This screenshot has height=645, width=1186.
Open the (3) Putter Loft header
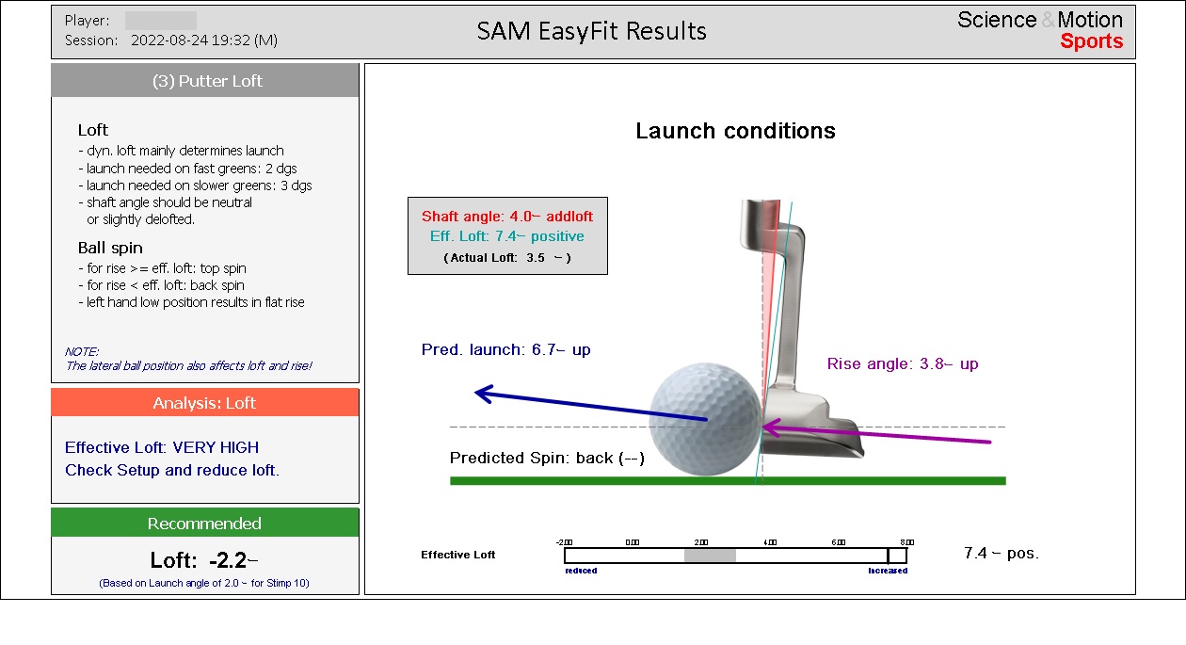pyautogui.click(x=205, y=81)
